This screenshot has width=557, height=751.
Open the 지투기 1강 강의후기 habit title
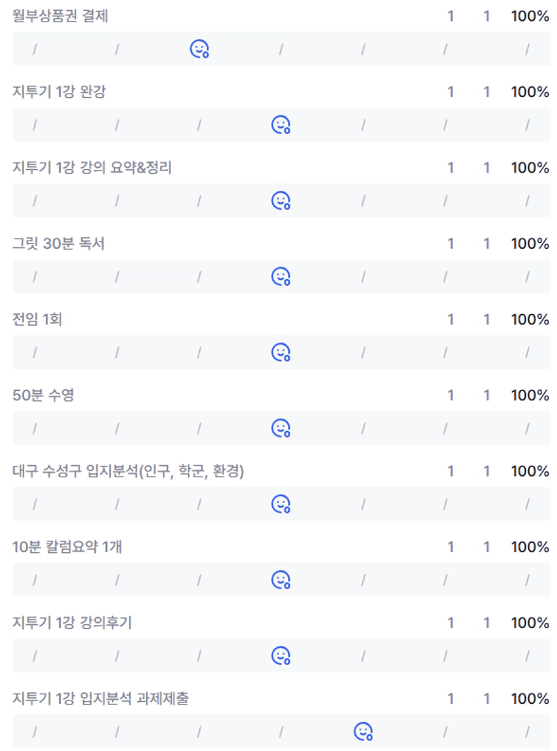pyautogui.click(x=72, y=623)
